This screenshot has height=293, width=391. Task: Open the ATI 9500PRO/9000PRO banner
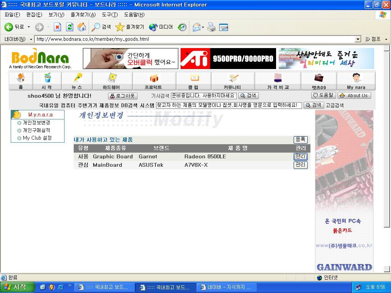[228, 58]
